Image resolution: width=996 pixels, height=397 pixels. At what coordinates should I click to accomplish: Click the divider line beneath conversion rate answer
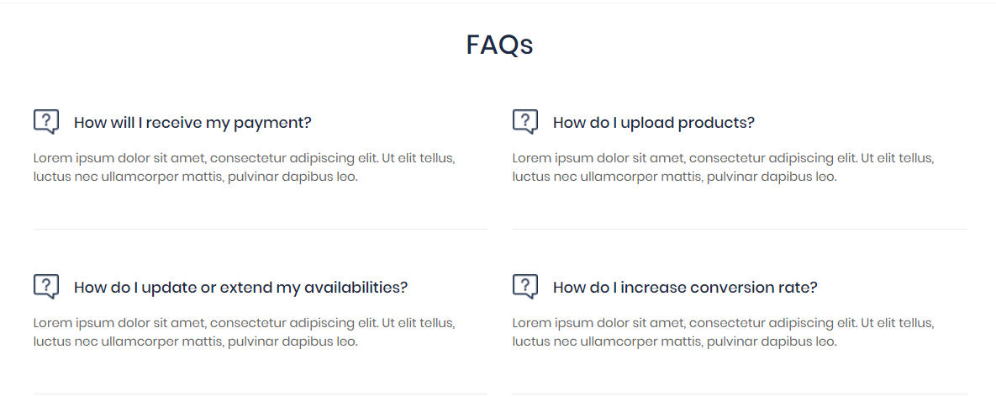pos(740,394)
